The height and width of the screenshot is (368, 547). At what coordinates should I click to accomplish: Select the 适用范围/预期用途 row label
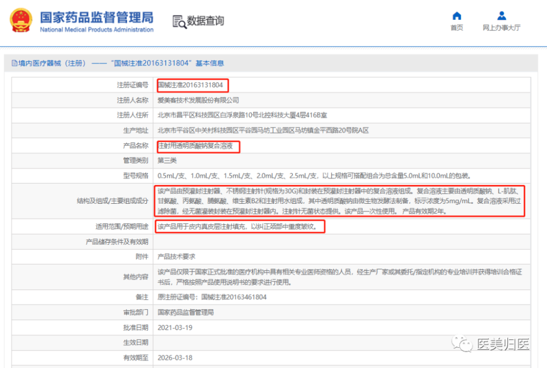tap(122, 227)
